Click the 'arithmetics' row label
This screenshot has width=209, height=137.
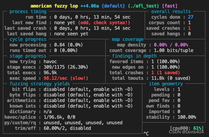(21, 101)
